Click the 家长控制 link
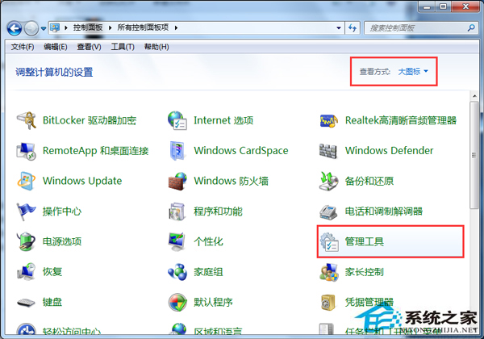The width and height of the screenshot is (484, 339). pos(364,272)
